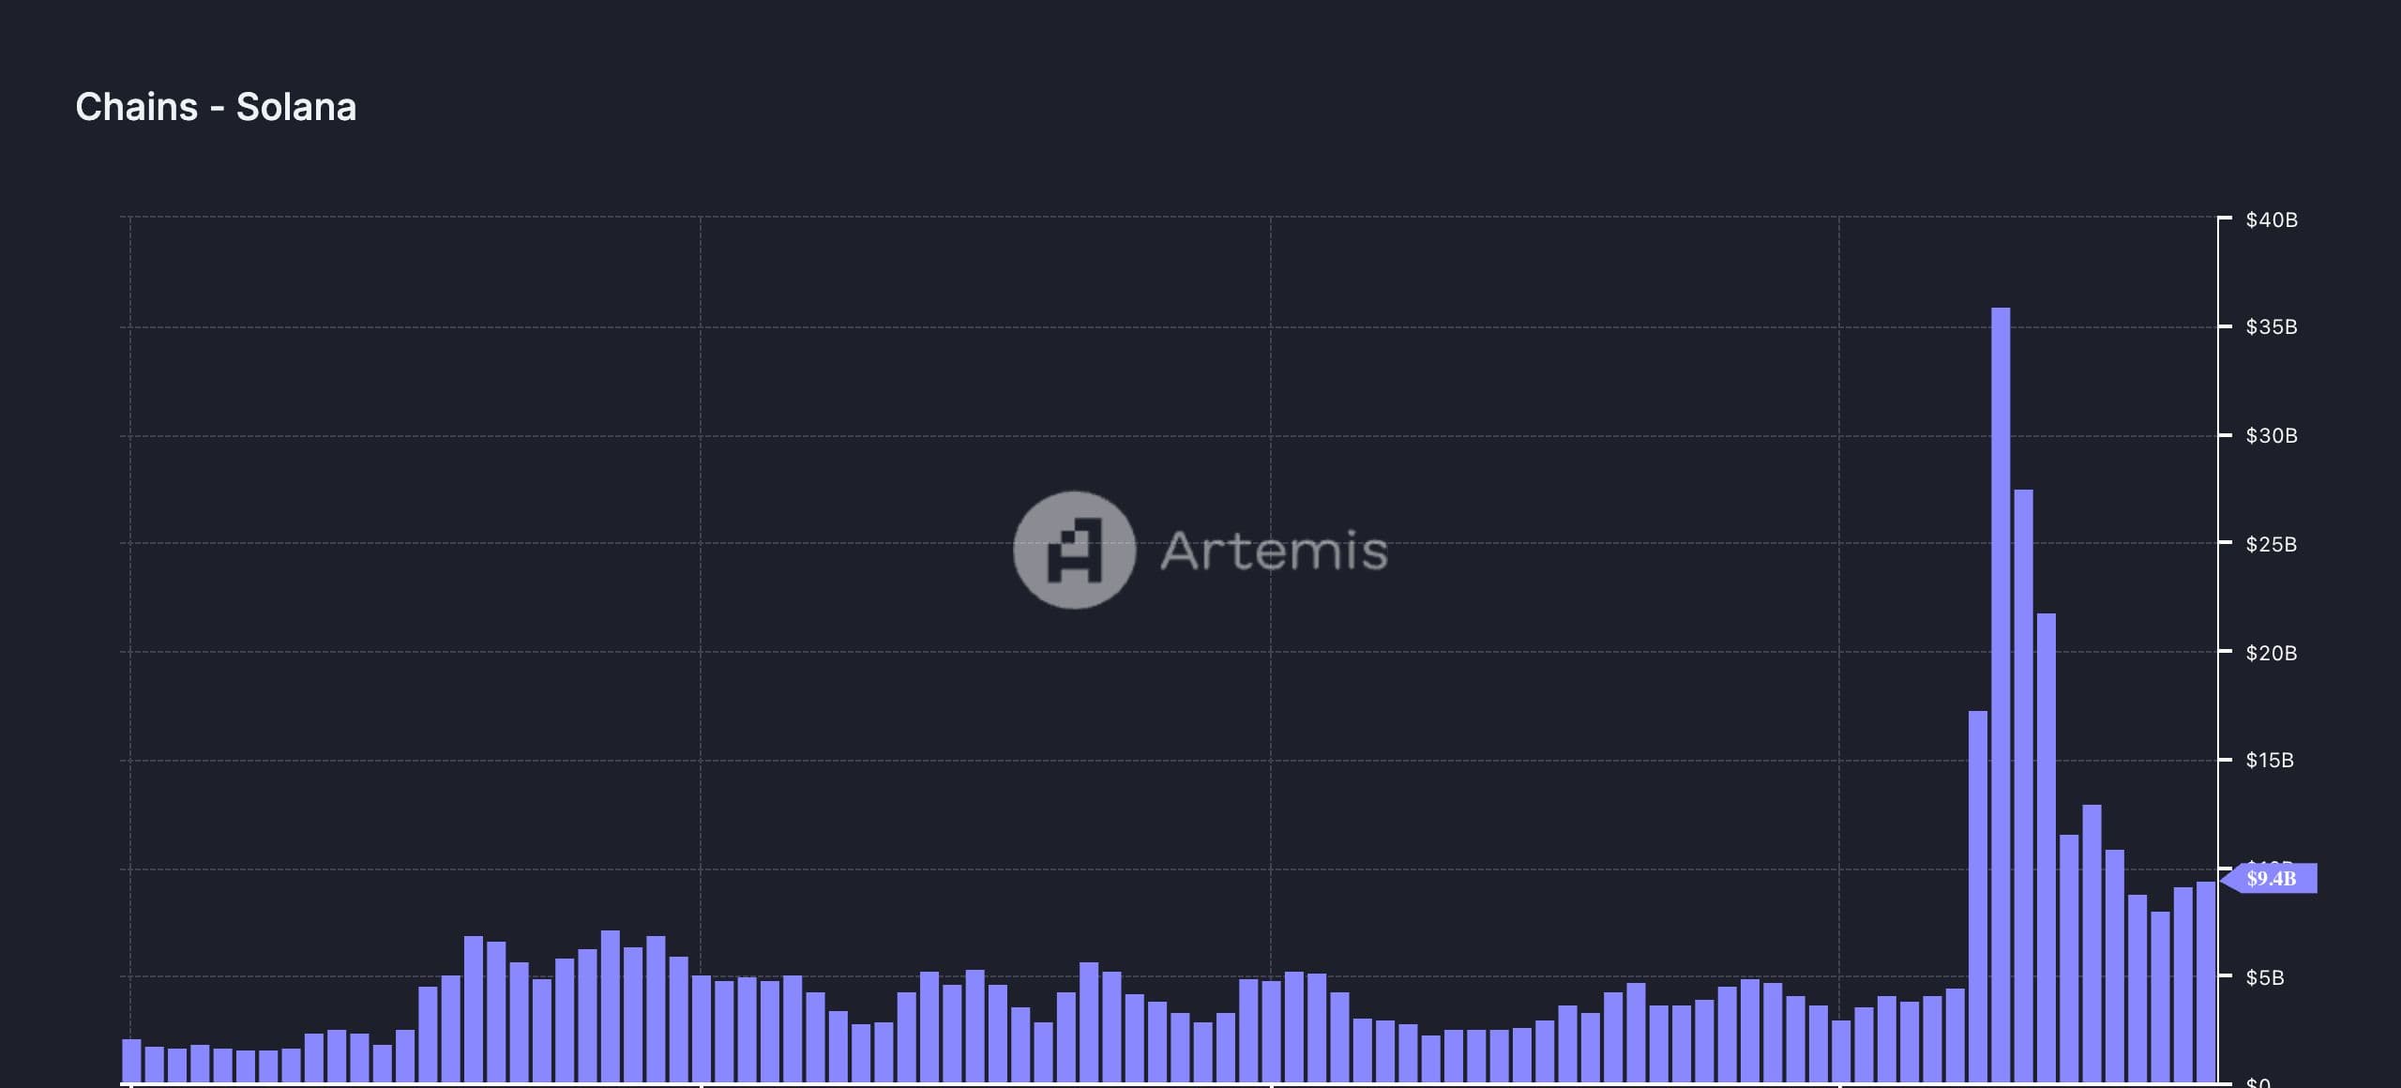The width and height of the screenshot is (2401, 1088).
Task: Click the $15B axis label
Action: [2270, 760]
